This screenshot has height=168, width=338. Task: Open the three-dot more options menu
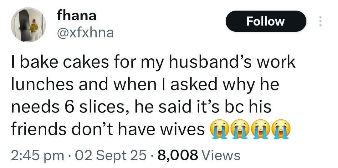320,21
